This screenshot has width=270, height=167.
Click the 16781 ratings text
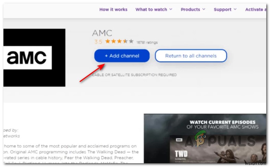click(147, 43)
